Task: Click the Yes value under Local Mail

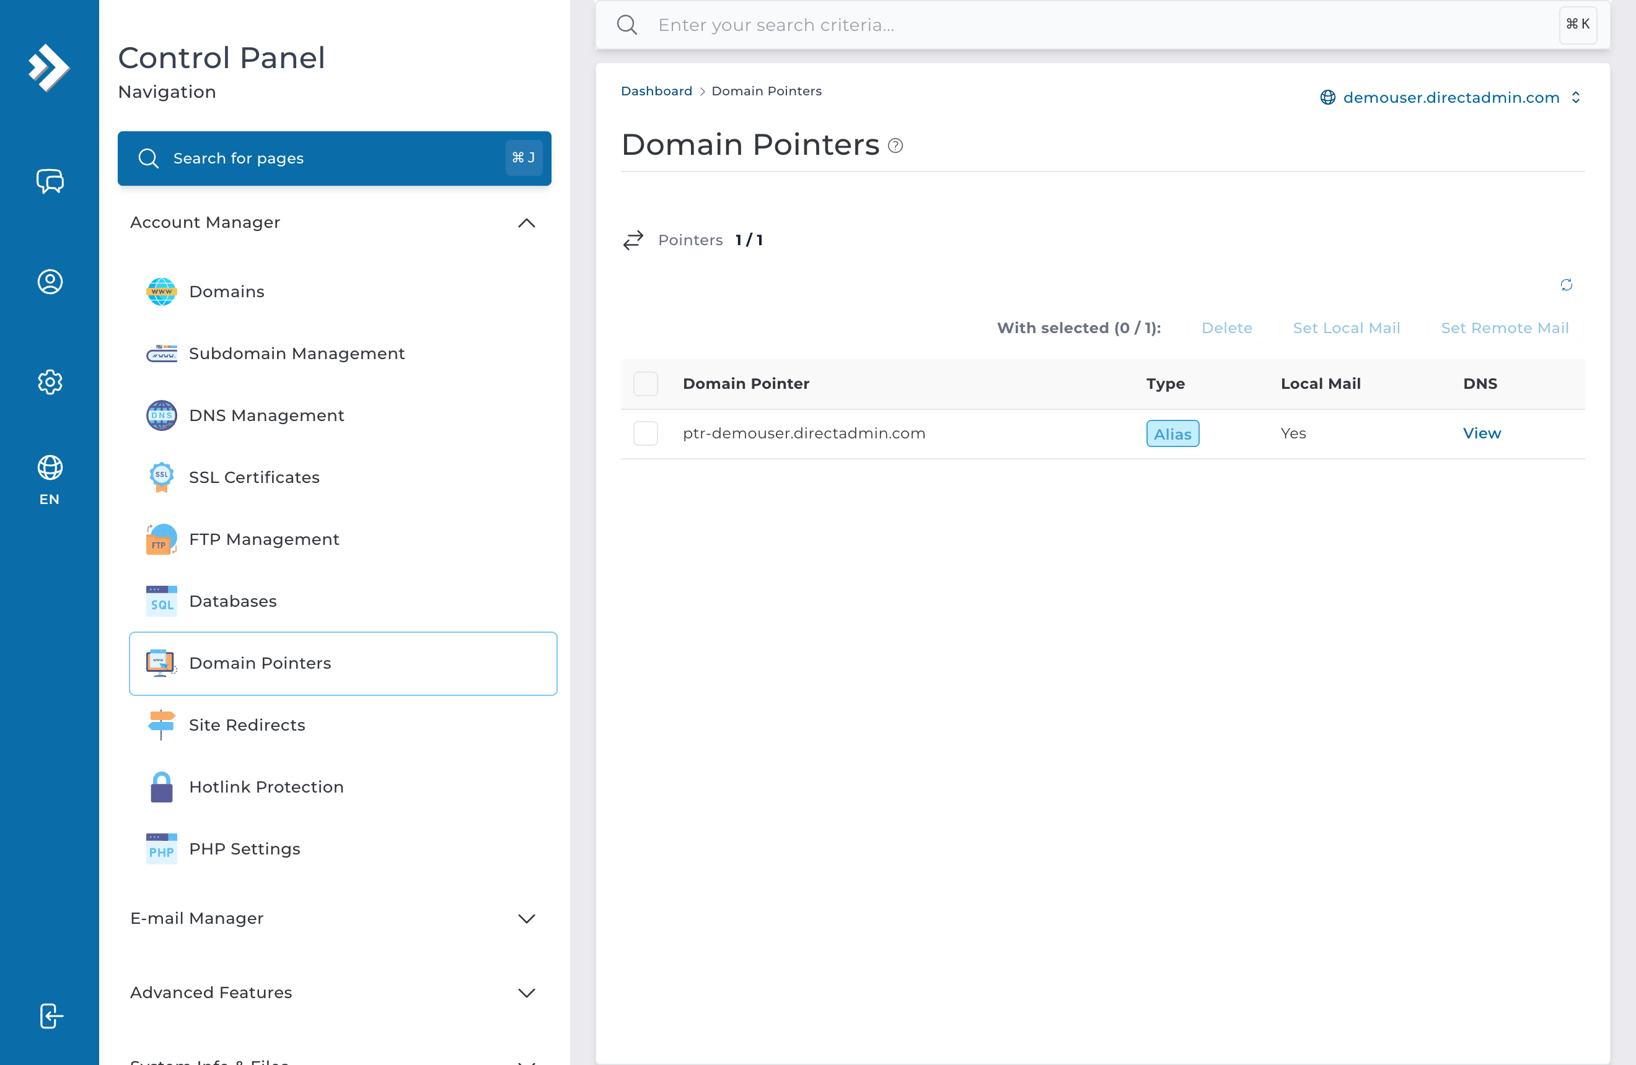Action: coord(1293,433)
